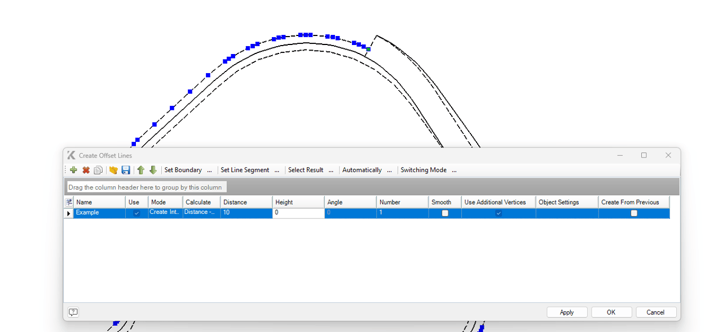Screen dimensions: 705x332
Task: Move row down with green down arrow
Action: pyautogui.click(x=153, y=170)
